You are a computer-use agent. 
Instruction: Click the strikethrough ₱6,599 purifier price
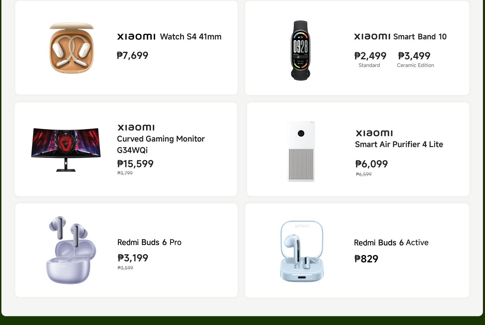click(363, 174)
